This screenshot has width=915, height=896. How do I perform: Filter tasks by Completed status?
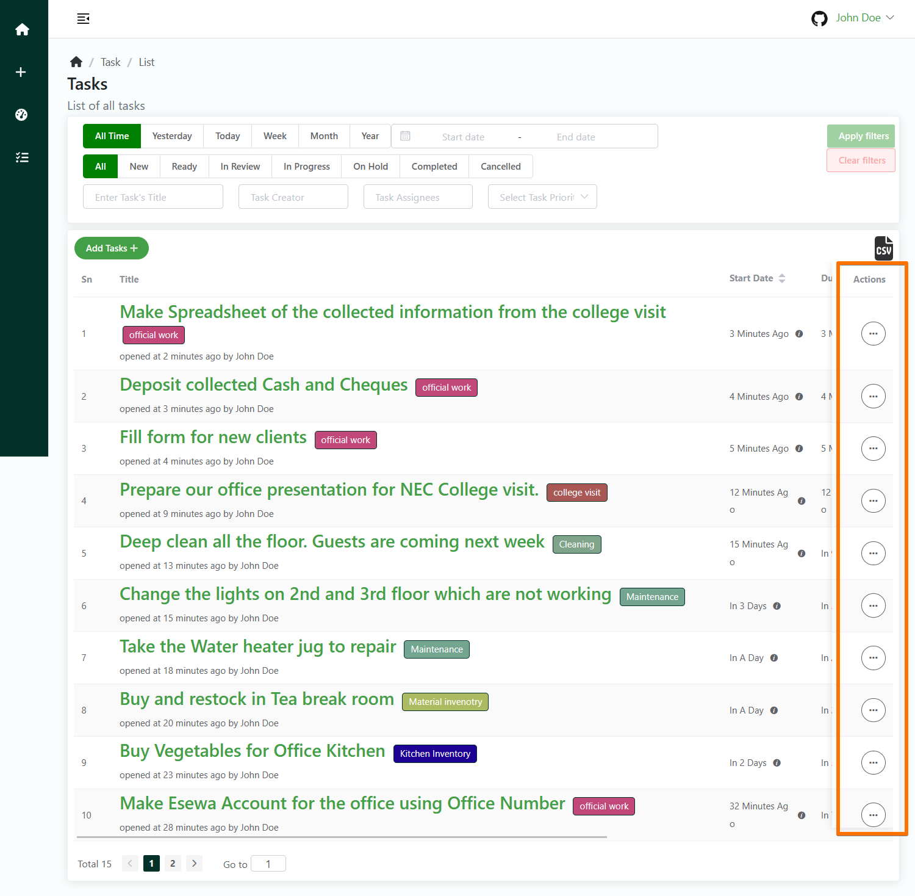434,167
